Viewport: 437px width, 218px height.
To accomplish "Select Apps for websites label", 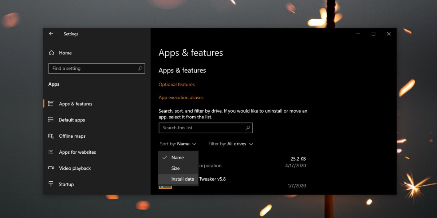I will click(78, 152).
